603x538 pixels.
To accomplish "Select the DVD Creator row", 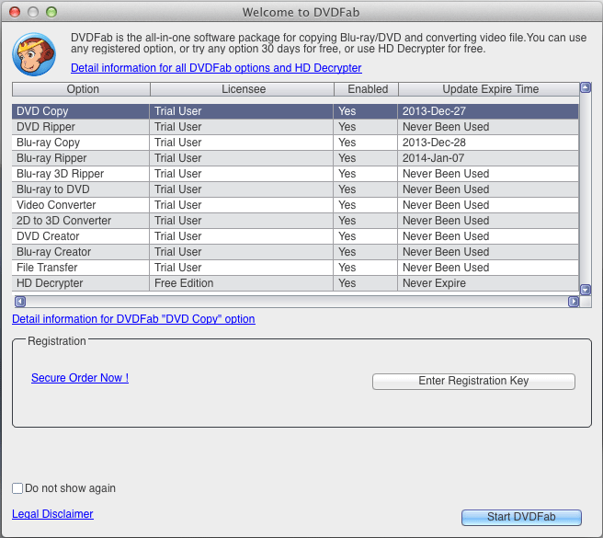I will point(295,236).
